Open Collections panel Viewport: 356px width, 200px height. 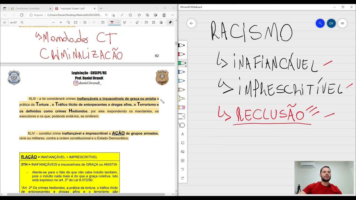pyautogui.click(x=147, y=15)
